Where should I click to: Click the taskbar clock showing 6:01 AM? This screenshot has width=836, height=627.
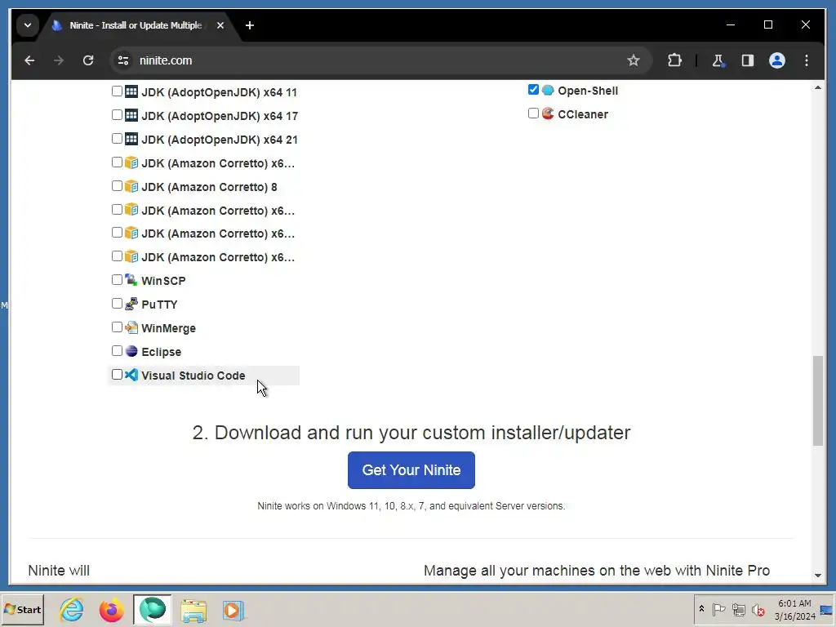794,609
